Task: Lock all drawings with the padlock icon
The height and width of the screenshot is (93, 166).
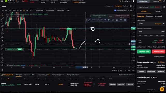Action: click(x=2, y=61)
